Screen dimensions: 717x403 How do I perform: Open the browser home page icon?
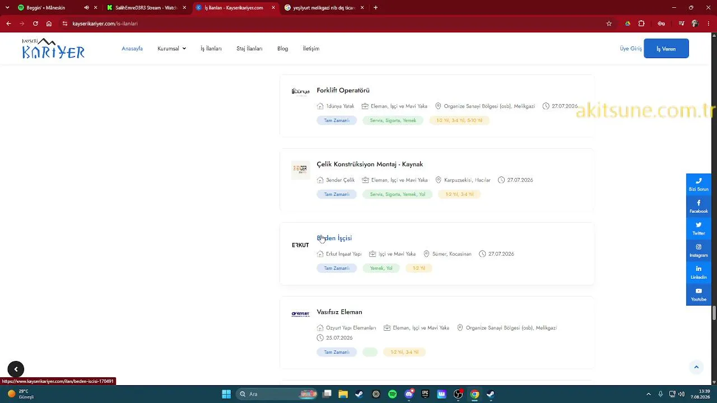coord(49,24)
